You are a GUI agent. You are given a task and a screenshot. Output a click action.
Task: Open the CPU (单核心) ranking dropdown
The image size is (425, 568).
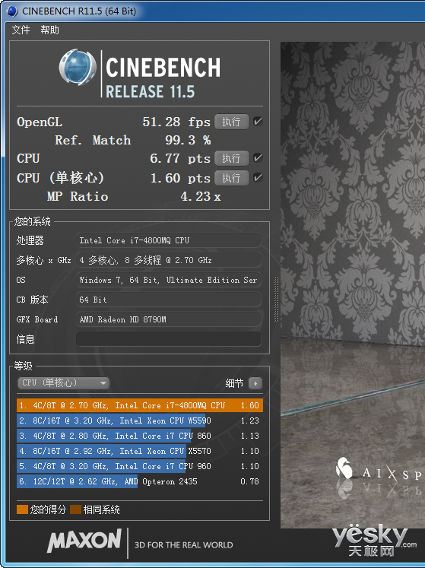(x=63, y=383)
